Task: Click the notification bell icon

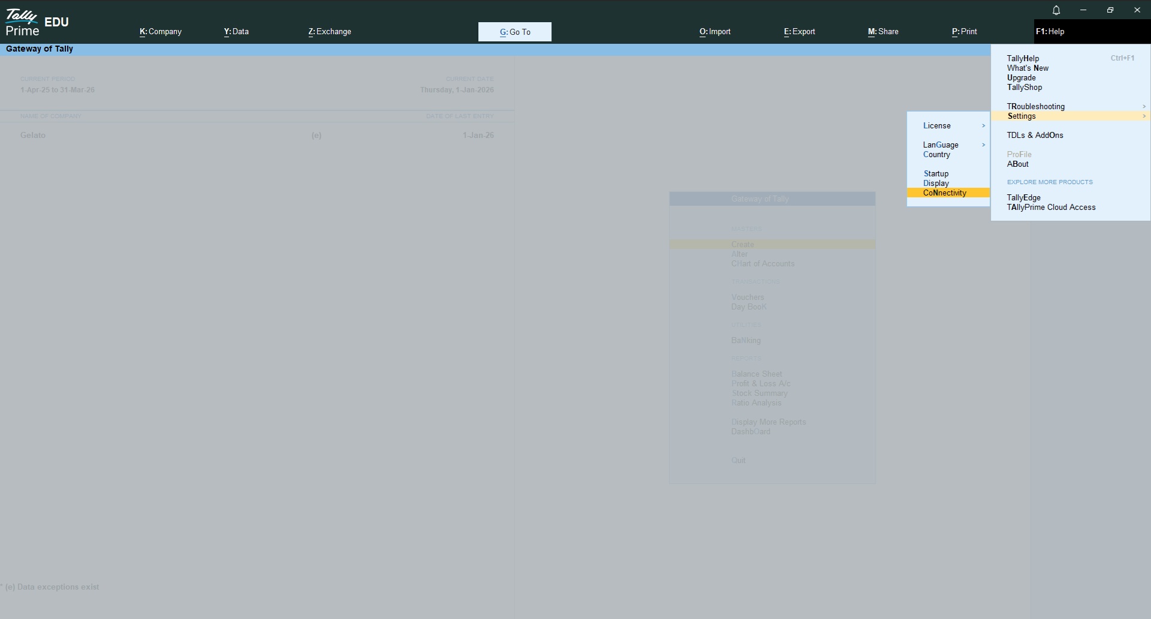Action: coord(1056,10)
